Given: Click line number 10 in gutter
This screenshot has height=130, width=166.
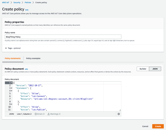Looking at the screenshot, I should [x=10, y=107].
